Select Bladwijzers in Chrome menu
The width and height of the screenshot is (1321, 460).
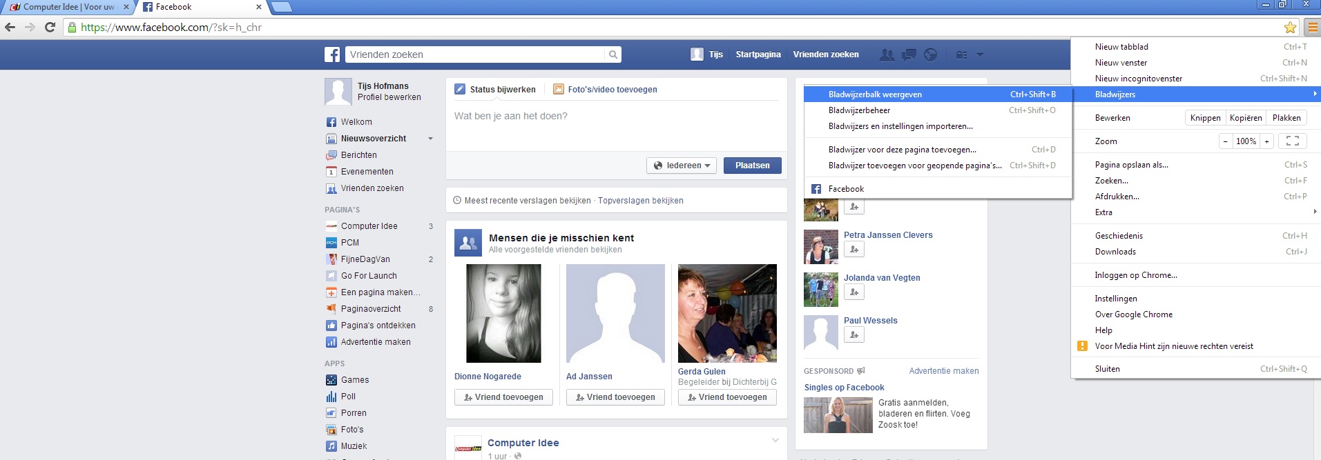(1195, 94)
